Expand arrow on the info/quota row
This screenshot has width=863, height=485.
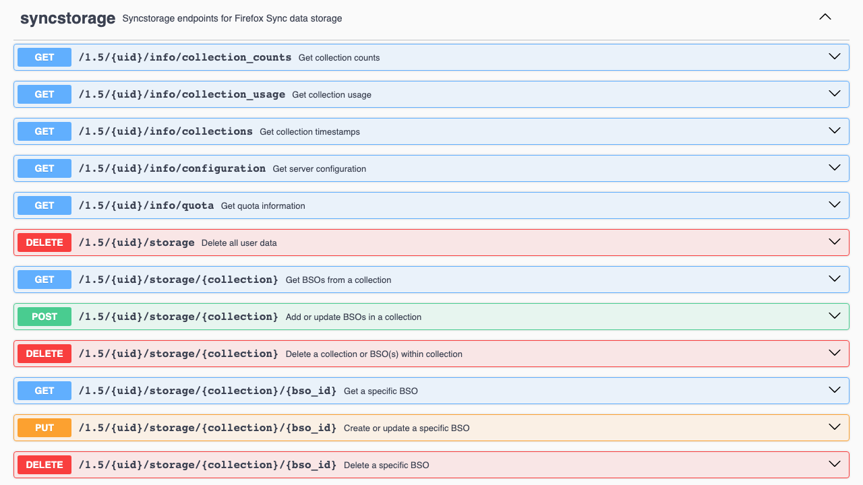click(x=835, y=205)
